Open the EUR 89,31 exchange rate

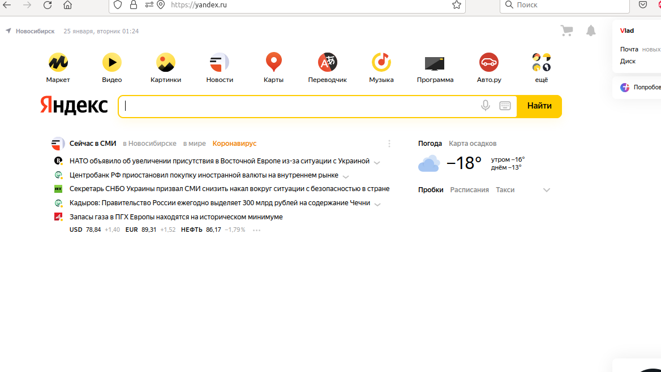pyautogui.click(x=141, y=230)
